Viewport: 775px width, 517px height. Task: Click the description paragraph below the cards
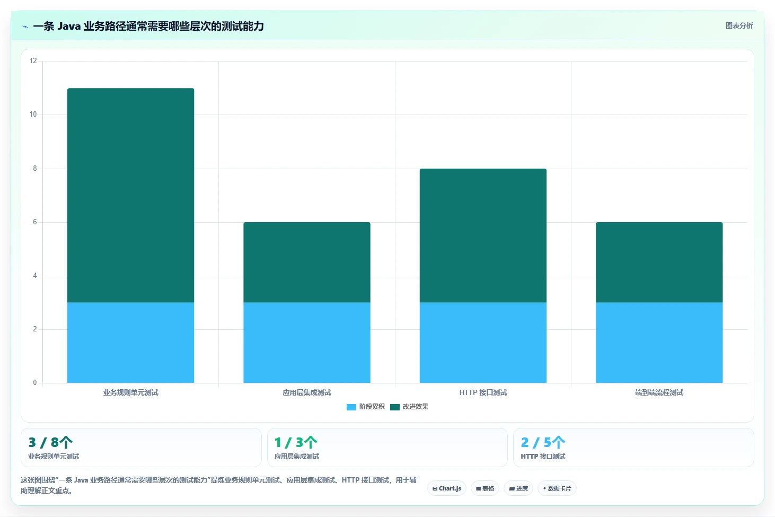[218, 485]
